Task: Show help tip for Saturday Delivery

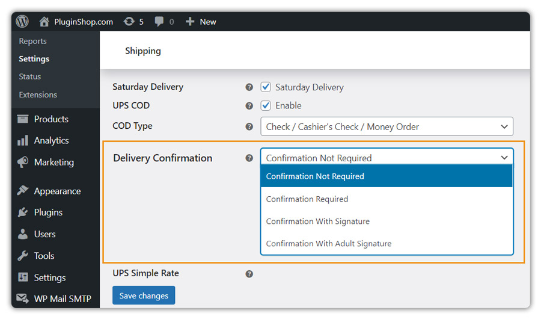Action: [249, 87]
